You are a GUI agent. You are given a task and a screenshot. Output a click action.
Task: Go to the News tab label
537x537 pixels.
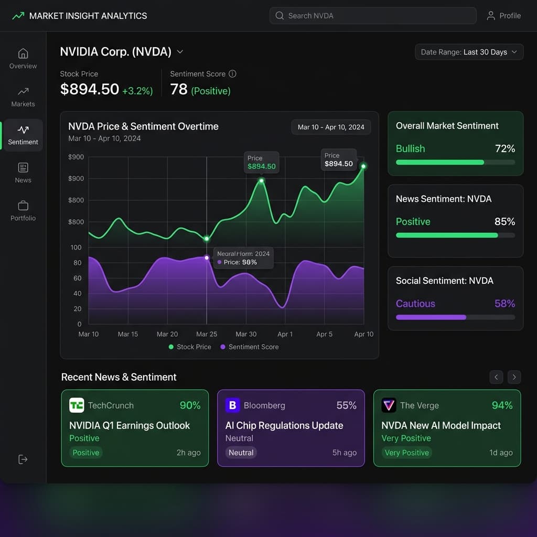tap(23, 180)
